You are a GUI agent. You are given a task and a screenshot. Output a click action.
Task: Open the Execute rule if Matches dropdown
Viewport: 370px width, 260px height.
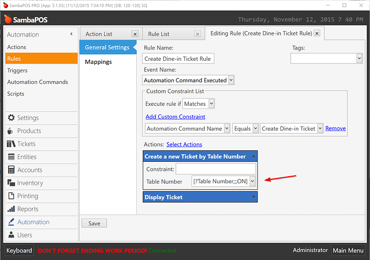coord(211,104)
